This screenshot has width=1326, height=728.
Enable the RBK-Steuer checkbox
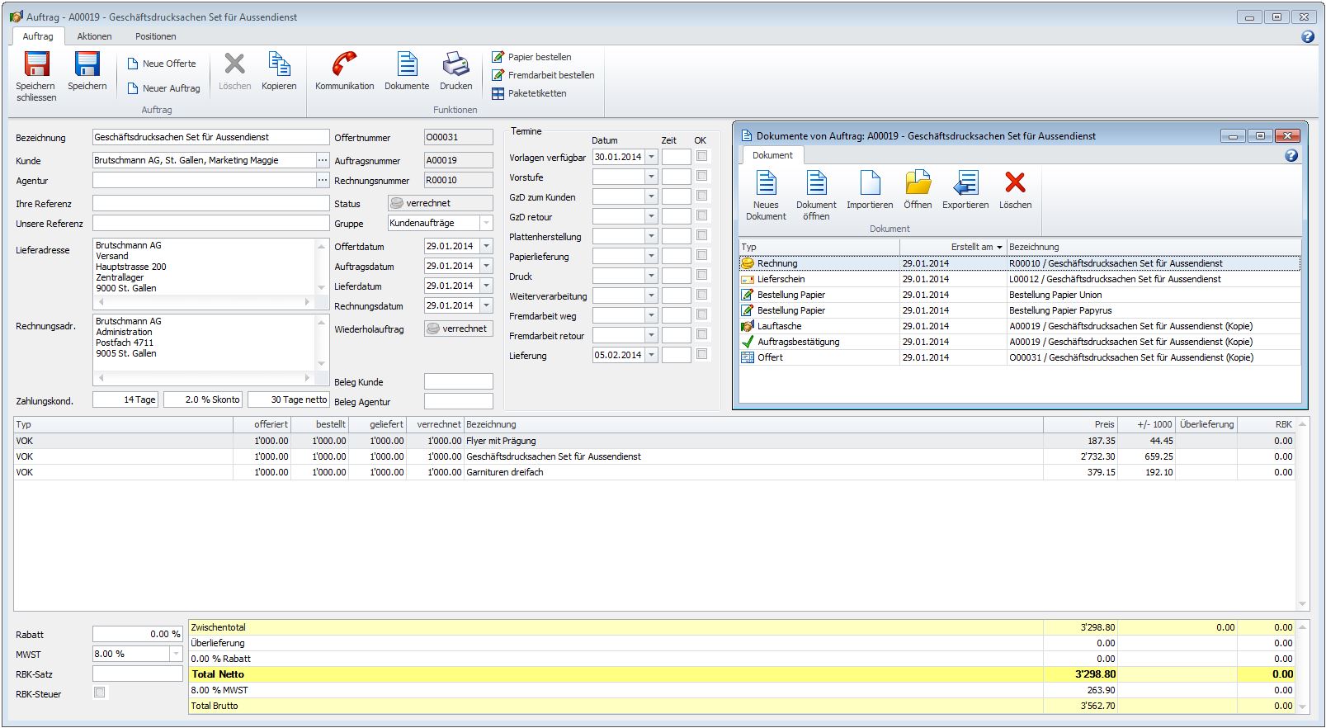point(100,693)
